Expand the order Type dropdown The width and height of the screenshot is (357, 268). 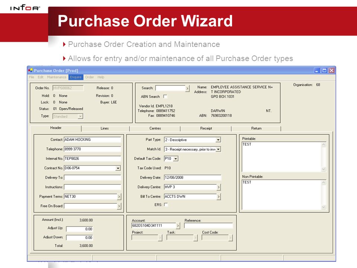click(80, 117)
